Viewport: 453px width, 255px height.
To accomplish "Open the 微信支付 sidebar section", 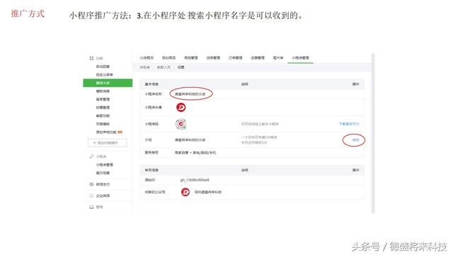I will point(103,184).
